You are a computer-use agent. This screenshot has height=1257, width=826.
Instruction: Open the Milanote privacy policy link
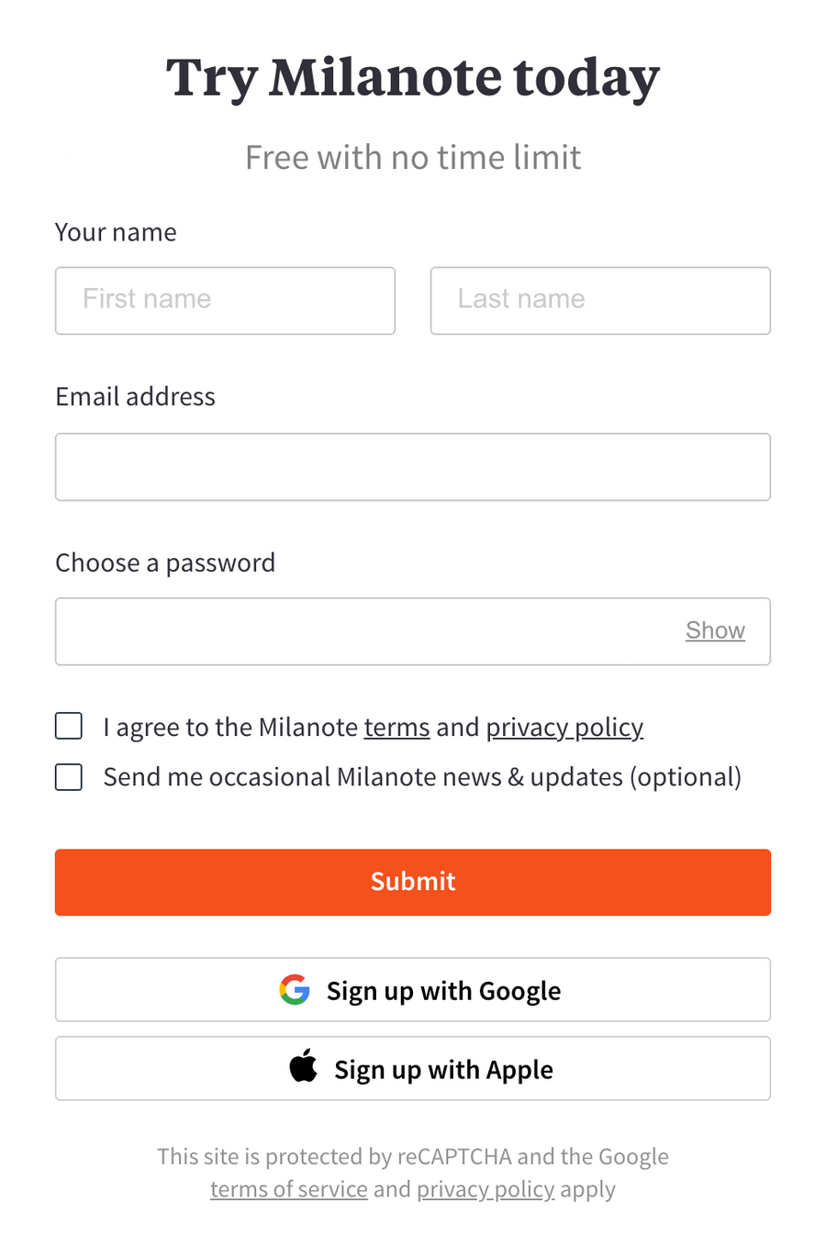[564, 727]
